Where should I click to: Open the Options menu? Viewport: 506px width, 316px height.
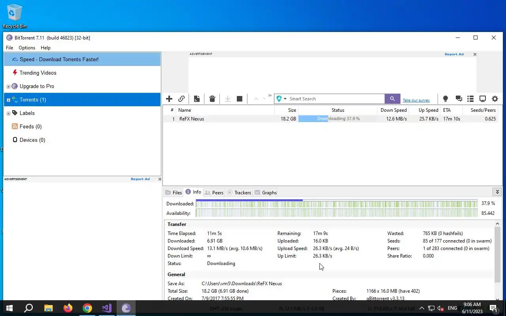[x=27, y=48]
